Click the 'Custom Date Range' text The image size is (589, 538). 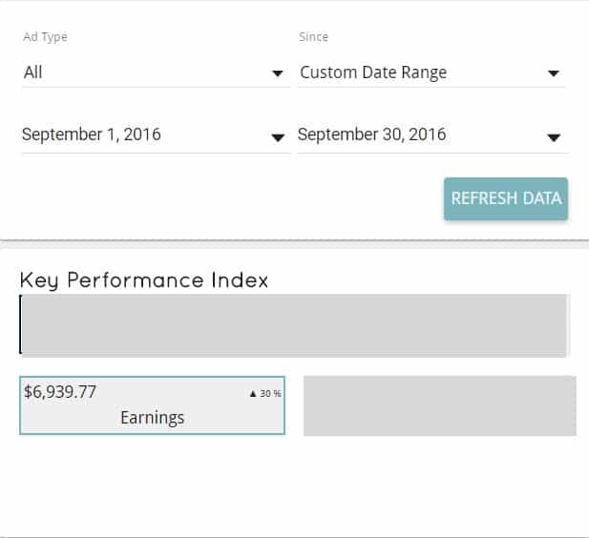373,72
